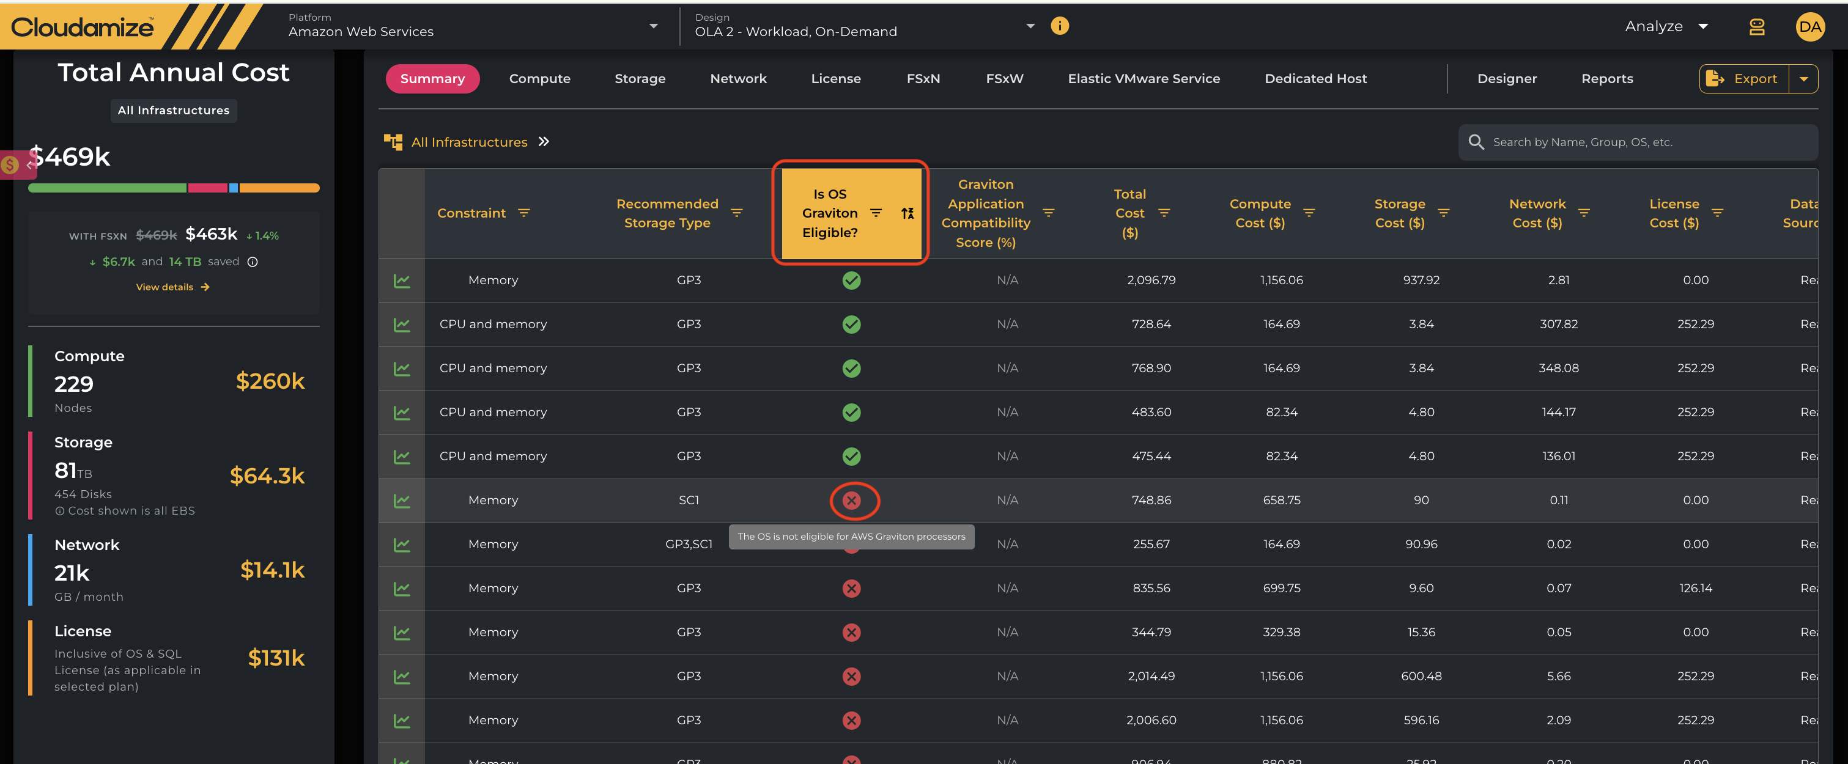Open chart icon for first Memory row
This screenshot has height=764, width=1848.
tap(402, 281)
